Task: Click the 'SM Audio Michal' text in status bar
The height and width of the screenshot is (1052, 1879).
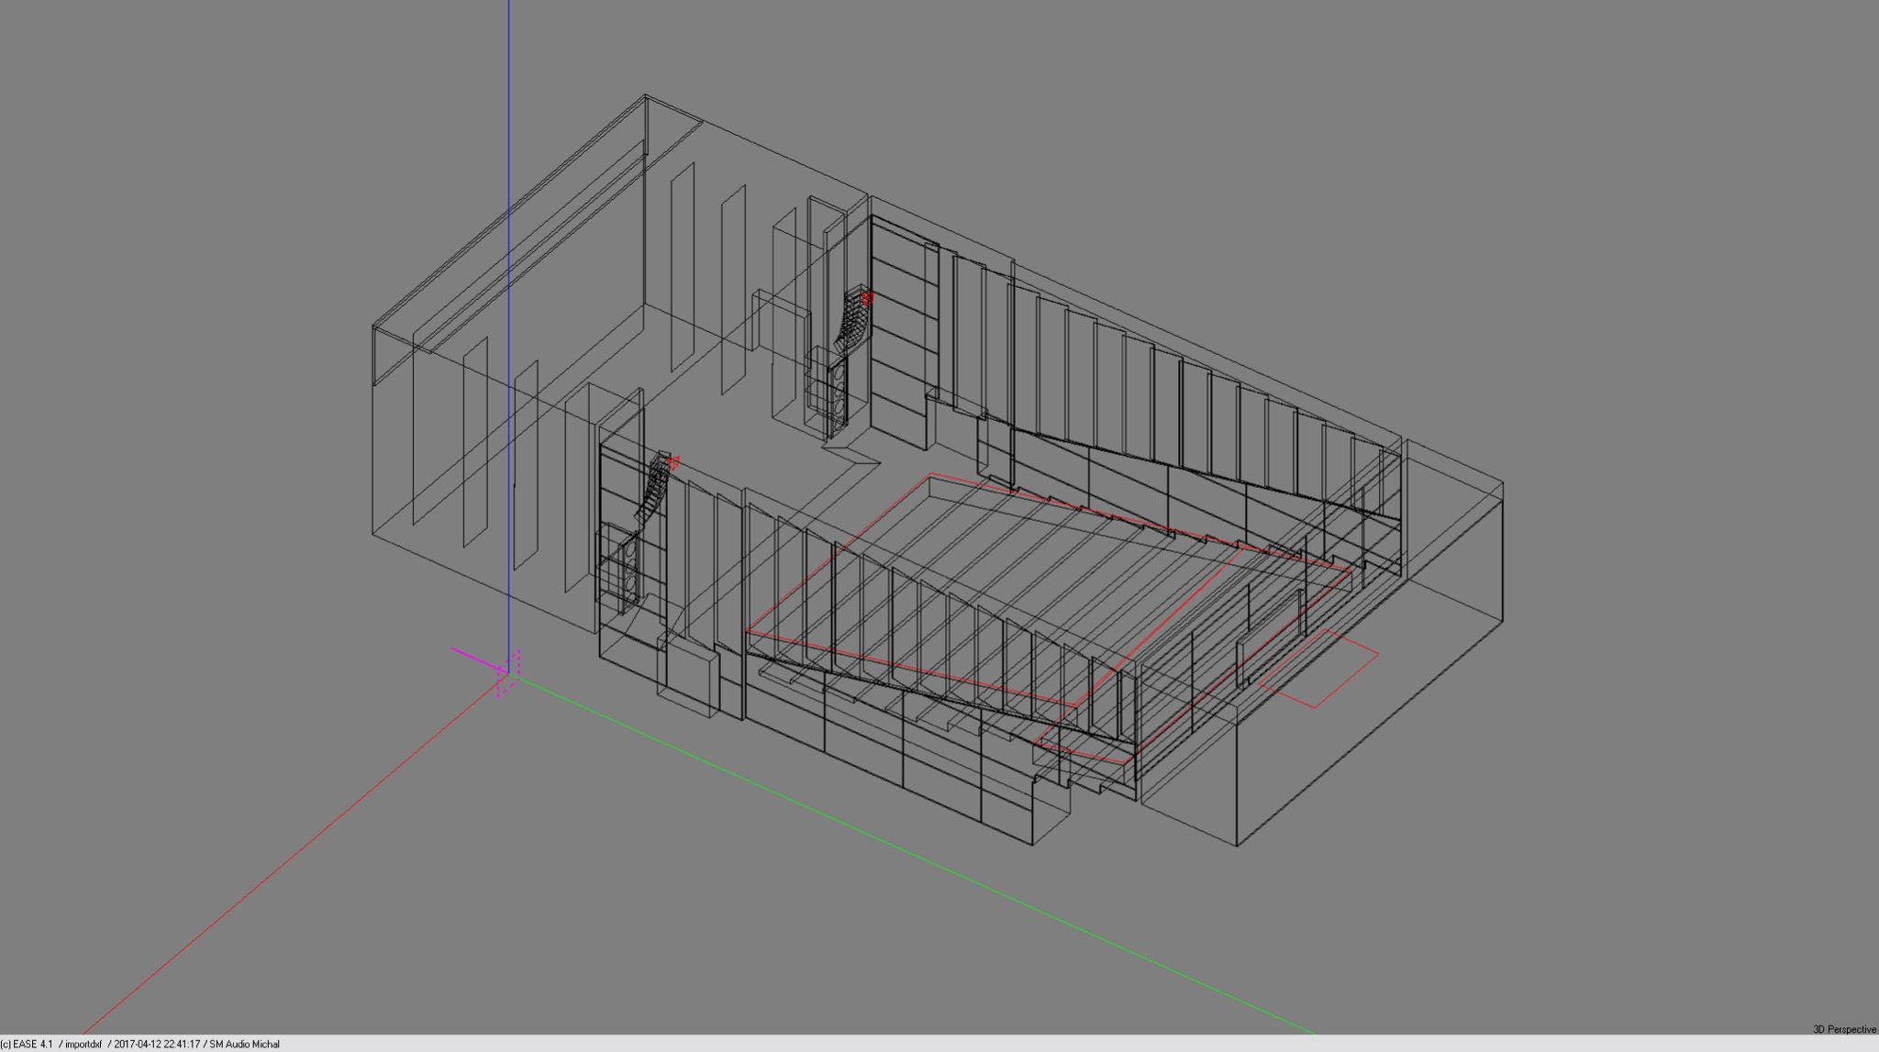Action: (244, 1044)
